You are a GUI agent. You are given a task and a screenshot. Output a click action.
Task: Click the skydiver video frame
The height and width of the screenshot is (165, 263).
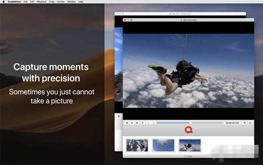click(188, 71)
